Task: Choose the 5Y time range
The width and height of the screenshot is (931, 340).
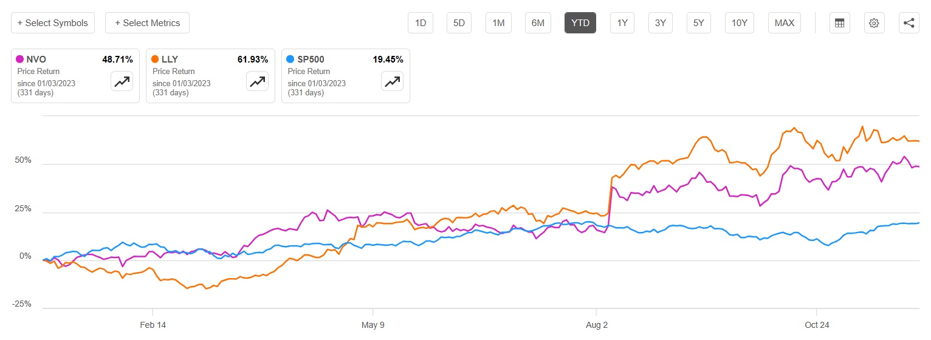Action: click(699, 23)
